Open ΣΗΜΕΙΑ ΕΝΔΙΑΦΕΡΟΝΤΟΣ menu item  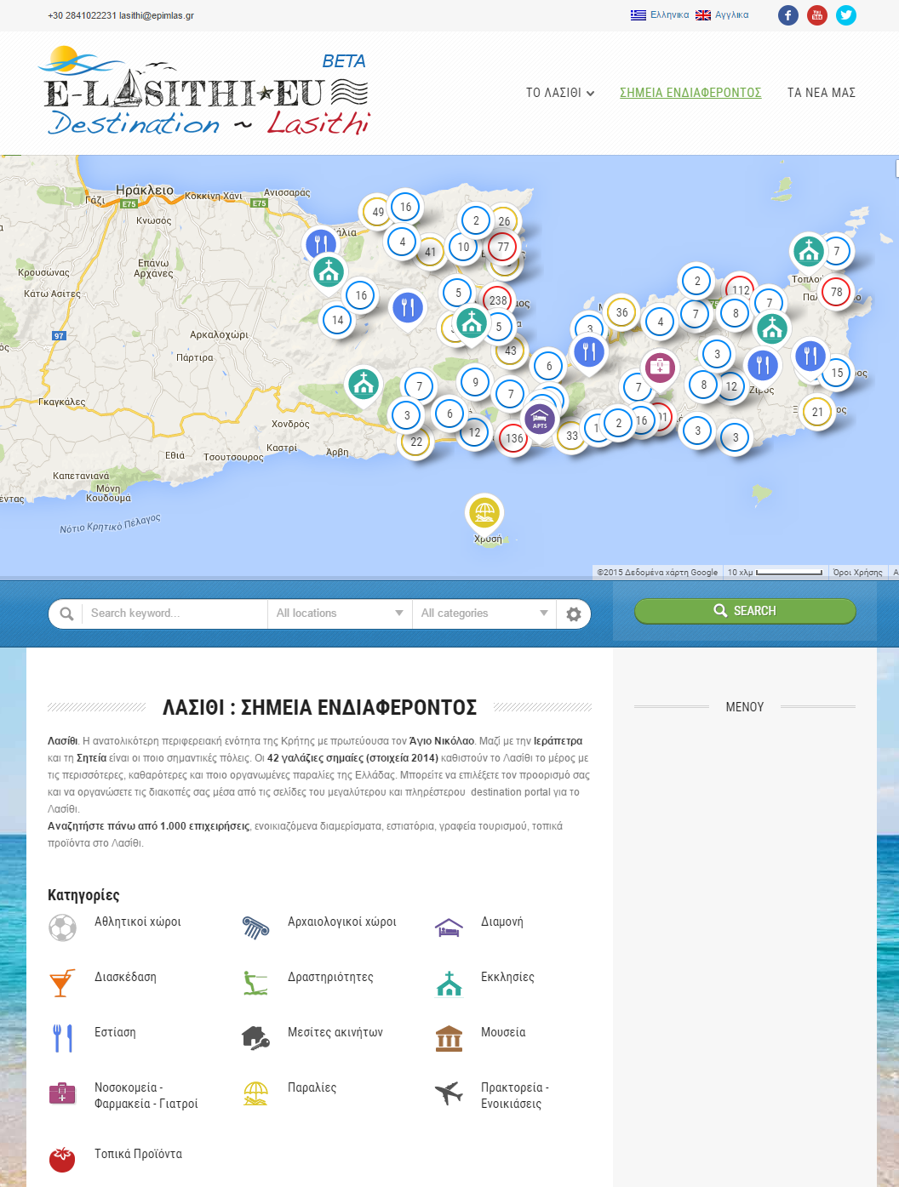[690, 93]
